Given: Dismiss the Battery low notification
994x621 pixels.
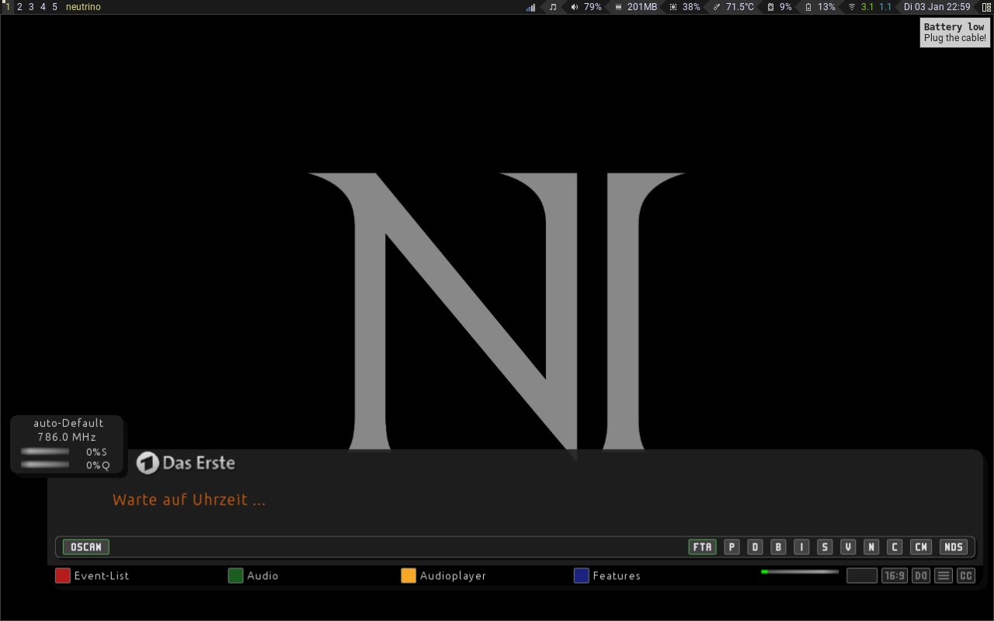Looking at the screenshot, I should (x=954, y=33).
